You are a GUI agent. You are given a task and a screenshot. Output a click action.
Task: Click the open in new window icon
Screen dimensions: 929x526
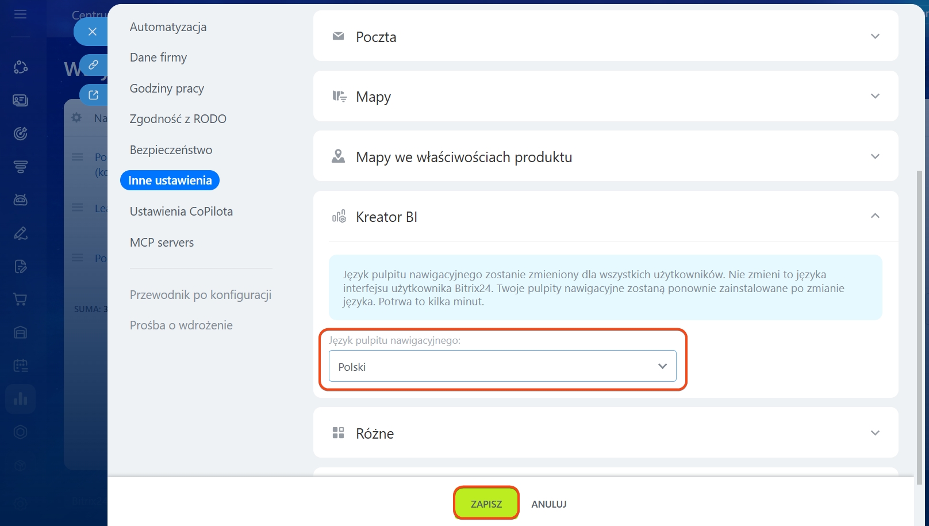(x=93, y=95)
